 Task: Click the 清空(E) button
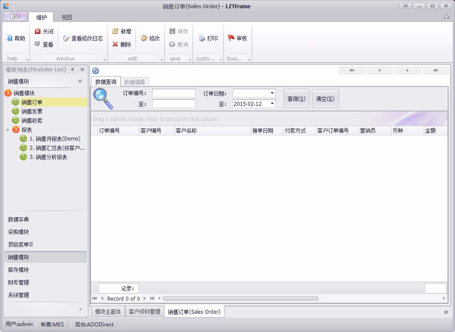click(325, 99)
